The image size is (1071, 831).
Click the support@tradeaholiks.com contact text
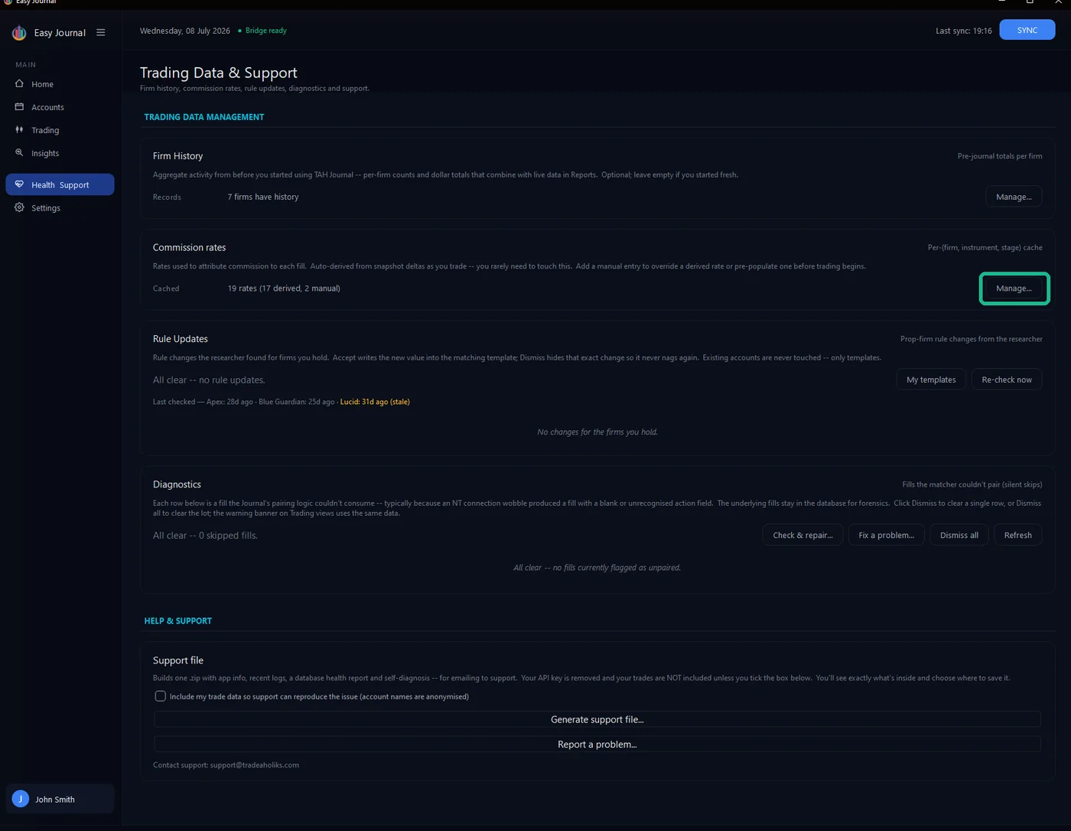(x=255, y=765)
